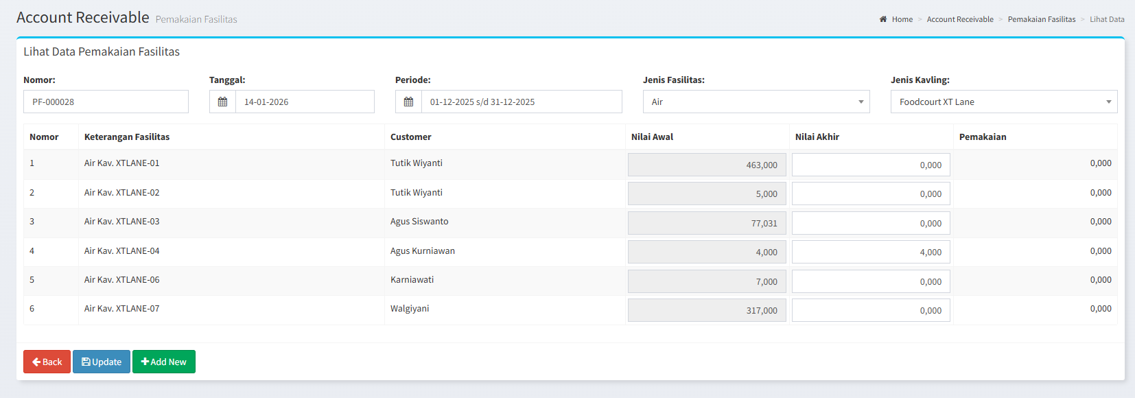
Task: Focus the Nomor input field PF-000028
Action: (x=106, y=102)
